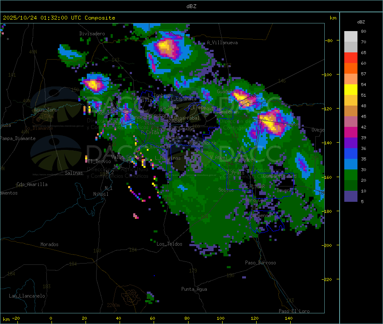
Task: Click the A_Villanueva location label
Action: click(x=222, y=43)
